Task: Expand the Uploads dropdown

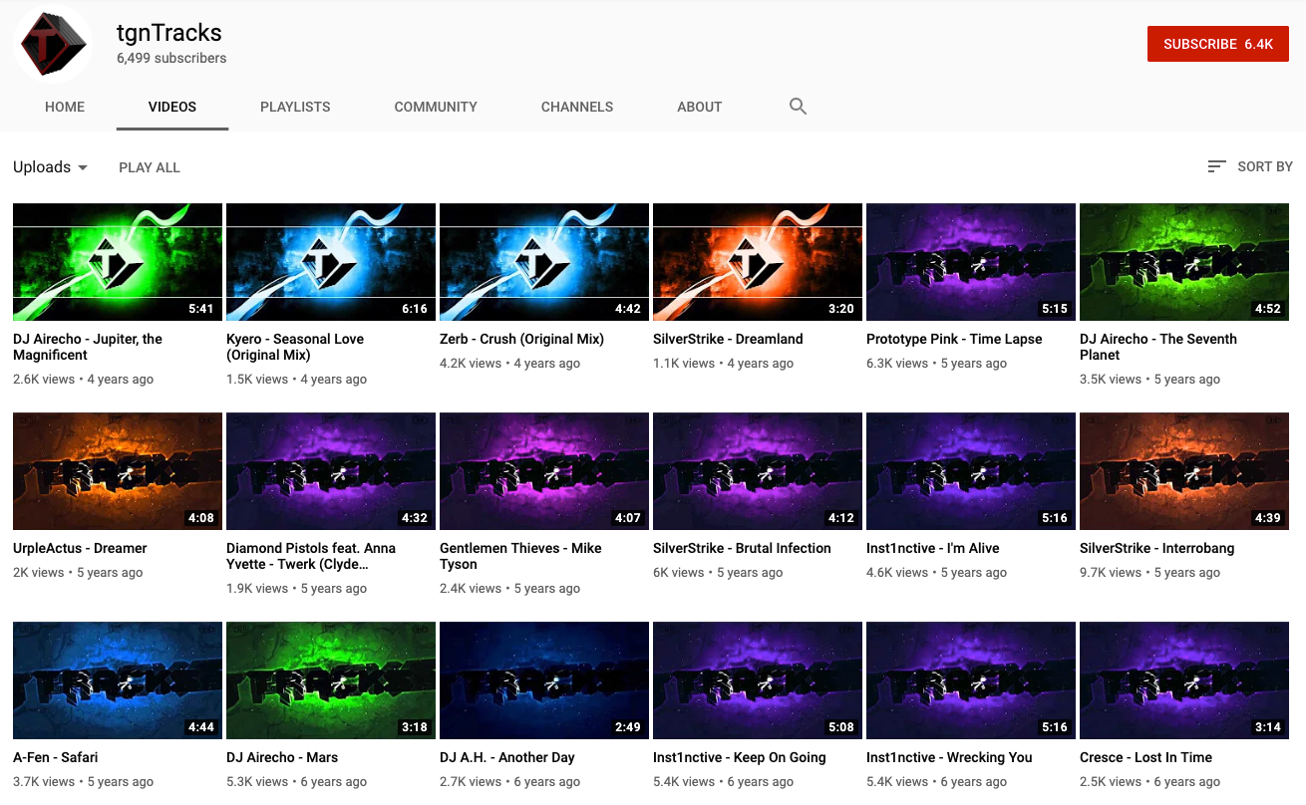Action: point(51,167)
